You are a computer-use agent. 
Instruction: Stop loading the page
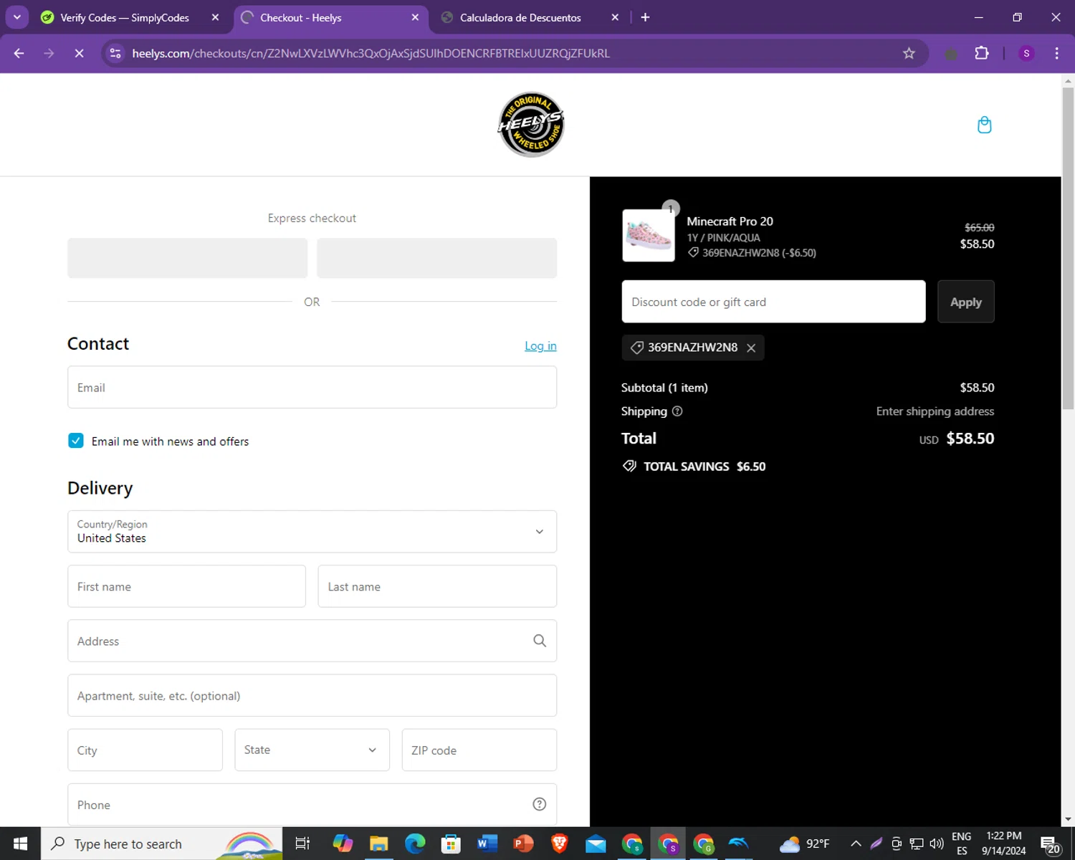(79, 53)
